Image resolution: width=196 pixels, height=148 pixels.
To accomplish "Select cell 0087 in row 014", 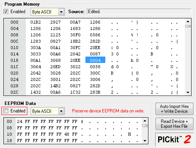I will pos(95,54).
